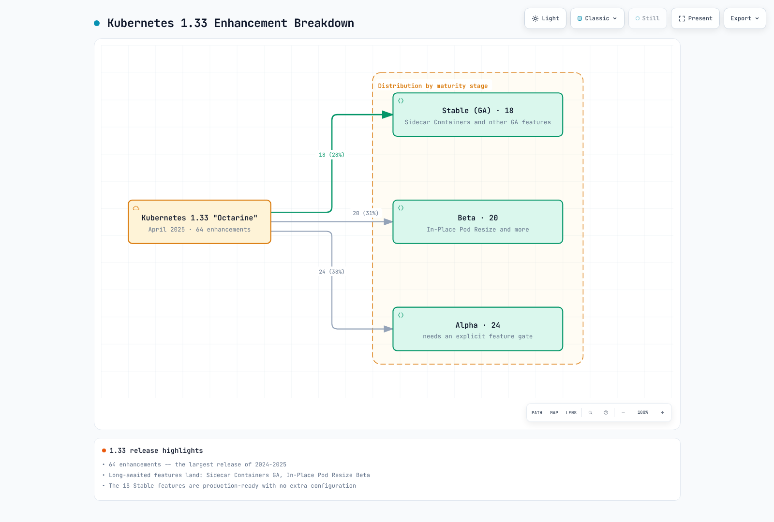Click "In-Place Pod Resize and more" subtitle
This screenshot has width=774, height=522.
tap(478, 230)
